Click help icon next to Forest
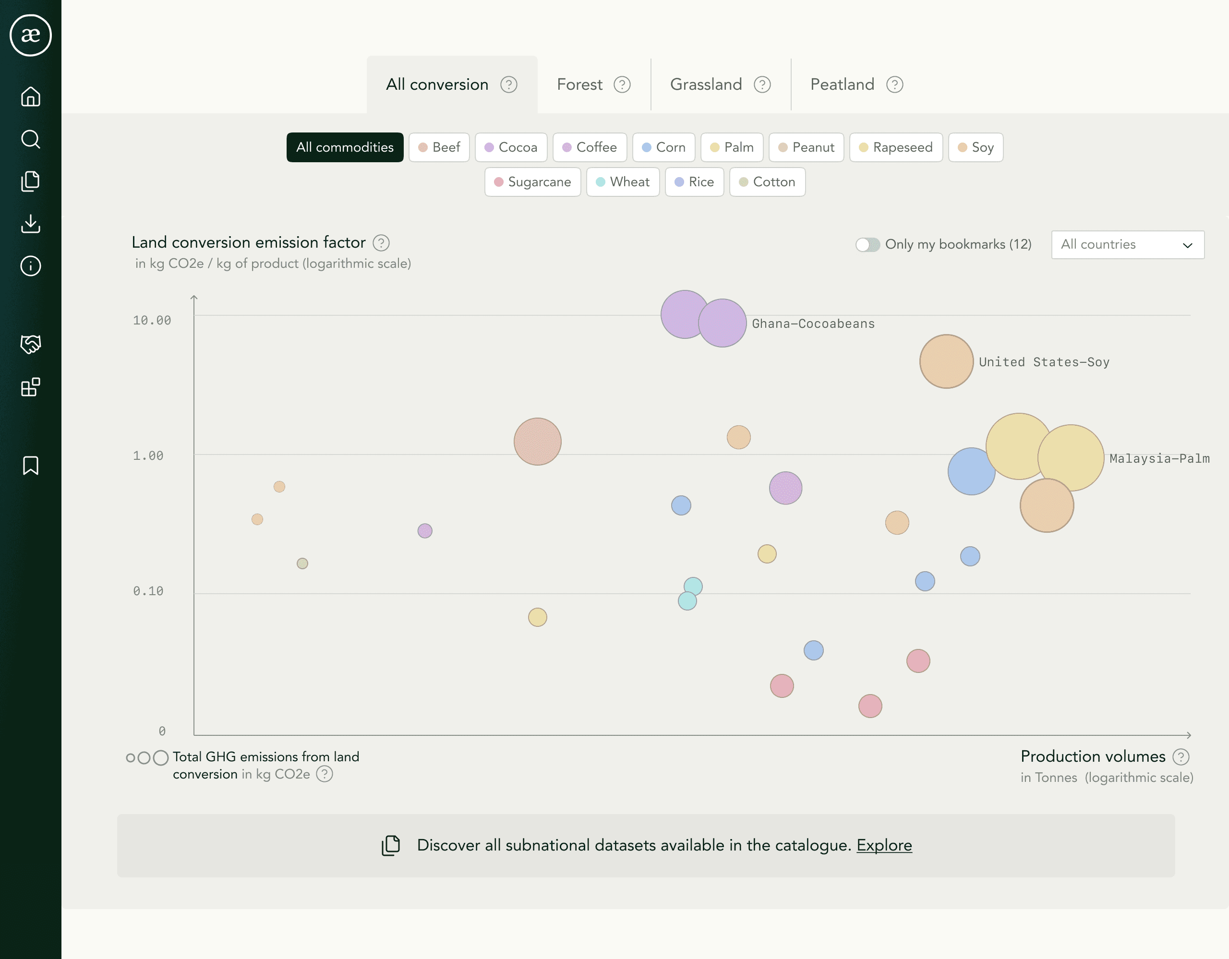This screenshot has width=1229, height=959. point(622,84)
